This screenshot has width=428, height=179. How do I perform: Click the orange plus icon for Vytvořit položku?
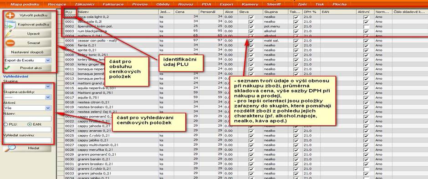[10, 15]
